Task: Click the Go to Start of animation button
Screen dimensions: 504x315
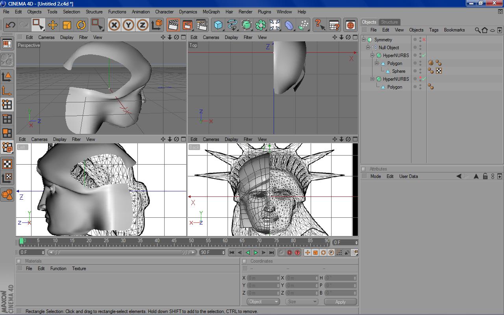Action: 232,252
